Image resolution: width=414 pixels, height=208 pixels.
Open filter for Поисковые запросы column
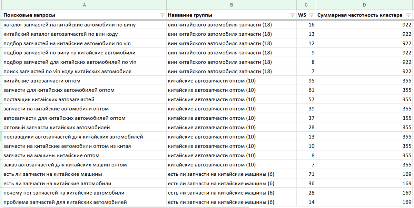162,15
